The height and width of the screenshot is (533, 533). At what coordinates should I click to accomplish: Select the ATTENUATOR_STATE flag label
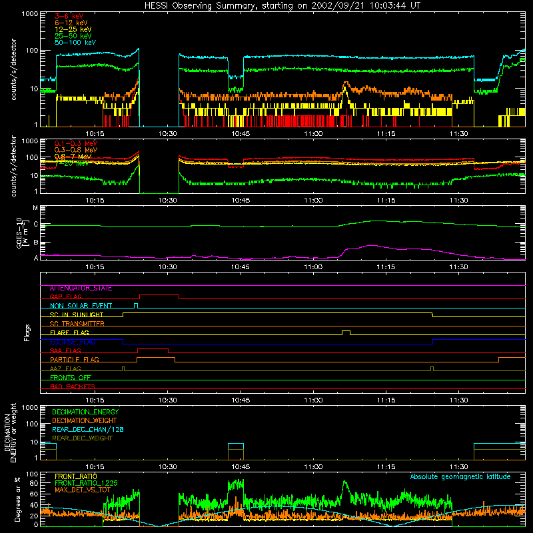pyautogui.click(x=81, y=288)
